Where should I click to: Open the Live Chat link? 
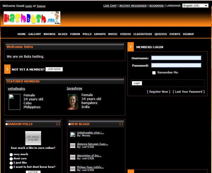tap(110, 6)
